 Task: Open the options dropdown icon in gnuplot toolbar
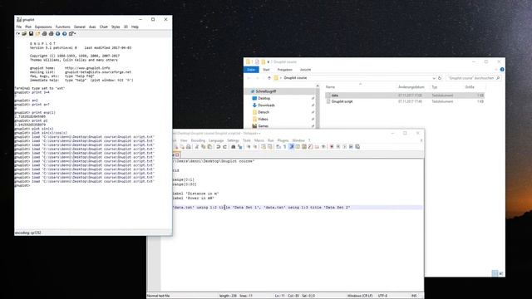72,33
